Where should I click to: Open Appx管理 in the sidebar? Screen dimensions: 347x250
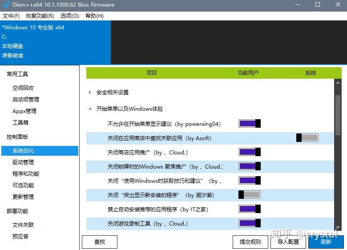coord(24,111)
